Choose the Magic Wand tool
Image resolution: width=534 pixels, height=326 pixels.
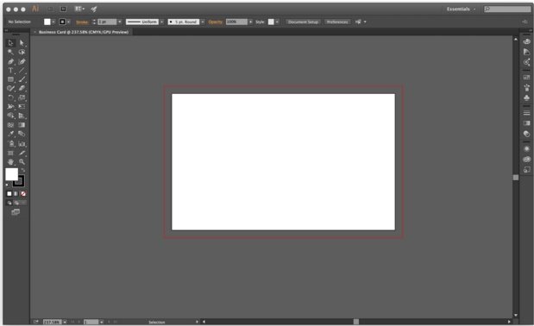10,52
